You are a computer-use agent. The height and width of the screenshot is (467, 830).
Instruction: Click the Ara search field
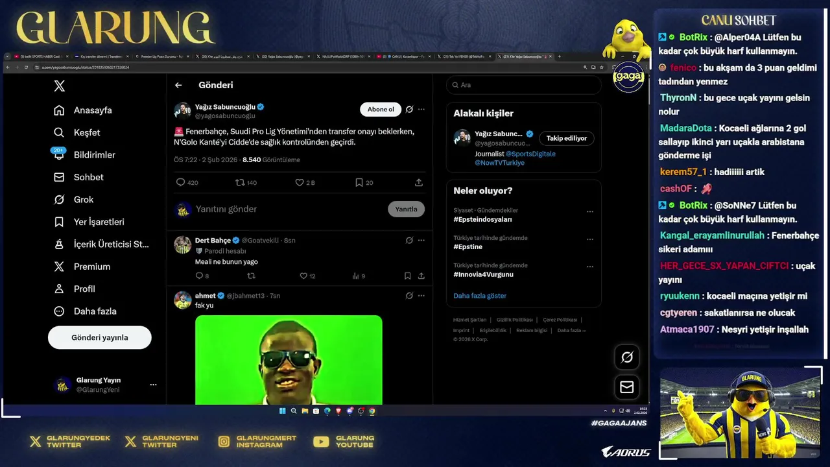pyautogui.click(x=524, y=85)
